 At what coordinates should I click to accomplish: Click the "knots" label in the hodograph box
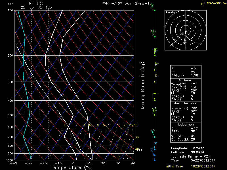170,12
